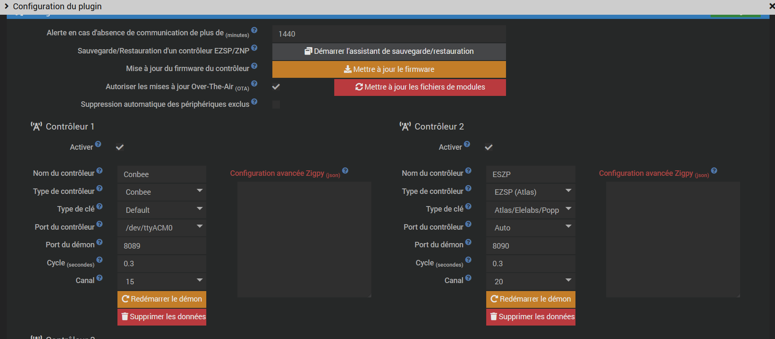Click Redémarrer le démon for Contrôleur 2
Screen dimensions: 775x339
tap(530, 299)
